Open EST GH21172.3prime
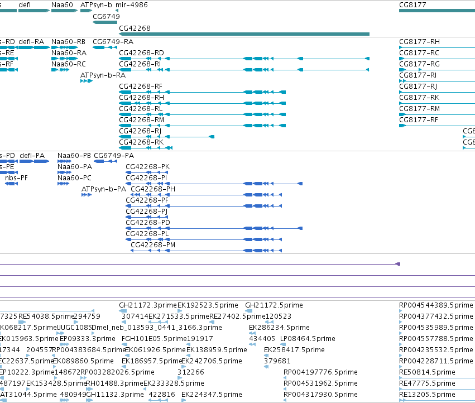 point(123,311)
